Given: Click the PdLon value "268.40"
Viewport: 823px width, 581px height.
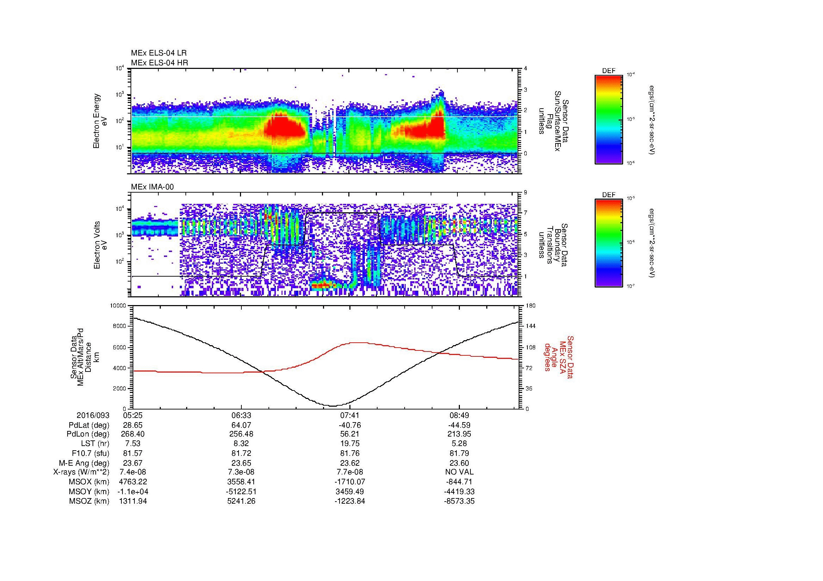Looking at the screenshot, I should 133,434.
